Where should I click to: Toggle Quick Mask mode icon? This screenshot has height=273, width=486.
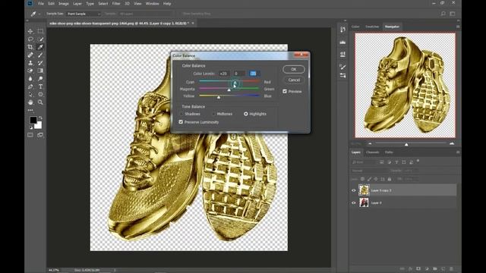coord(30,135)
